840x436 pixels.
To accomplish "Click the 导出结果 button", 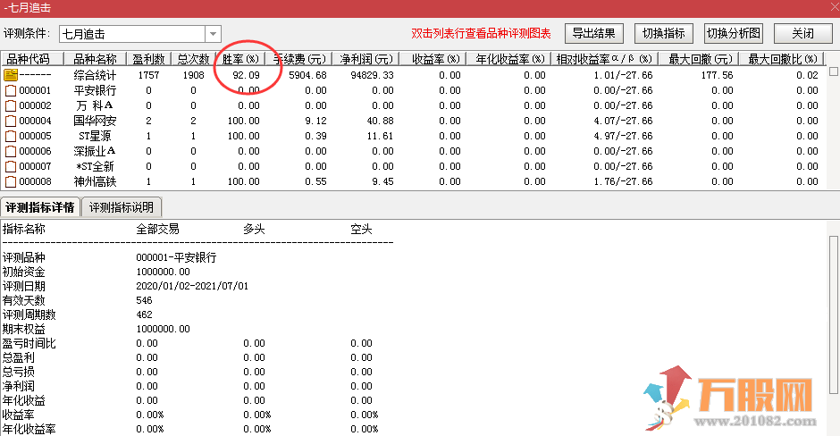I will (593, 33).
